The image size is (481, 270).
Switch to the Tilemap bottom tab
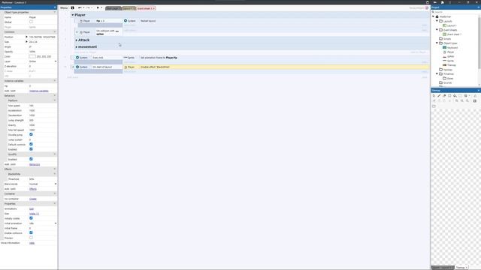click(x=461, y=268)
